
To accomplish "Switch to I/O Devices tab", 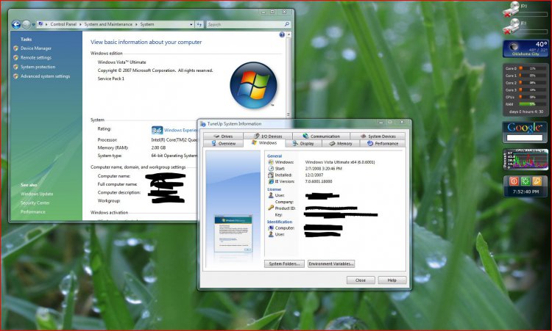I will tap(268, 137).
